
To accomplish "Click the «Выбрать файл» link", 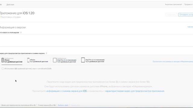I will point(63,105).
